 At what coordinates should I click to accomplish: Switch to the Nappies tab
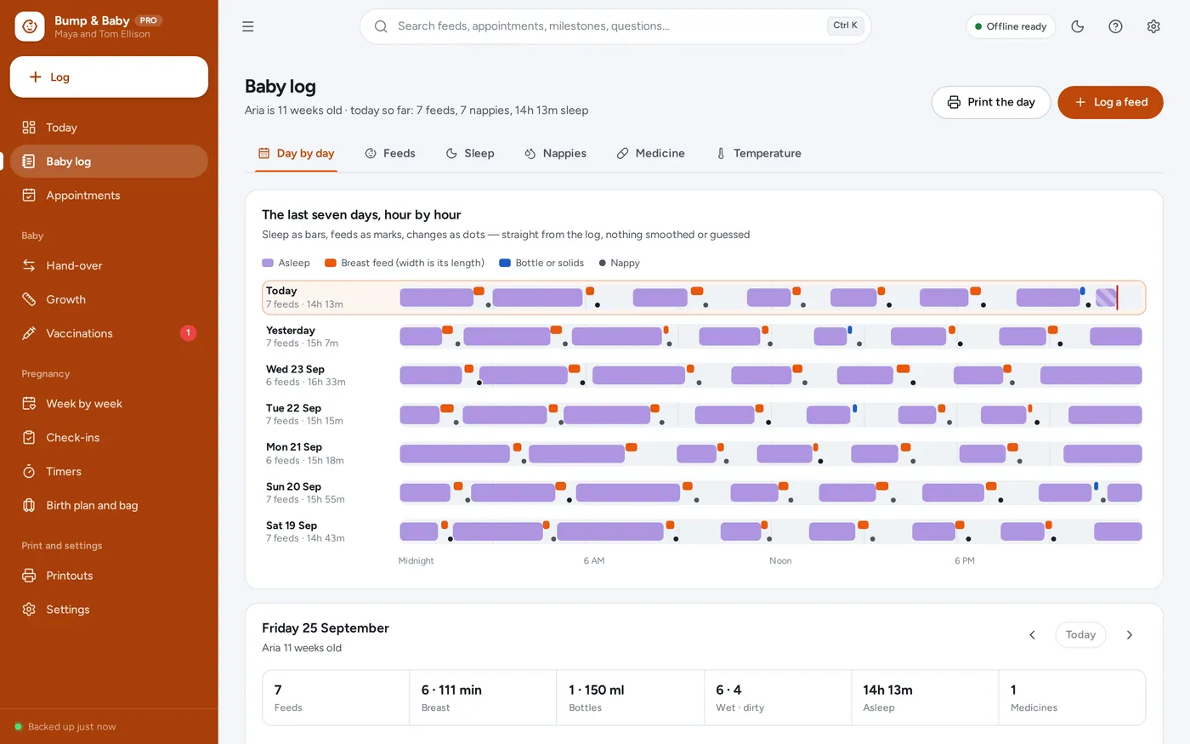555,153
